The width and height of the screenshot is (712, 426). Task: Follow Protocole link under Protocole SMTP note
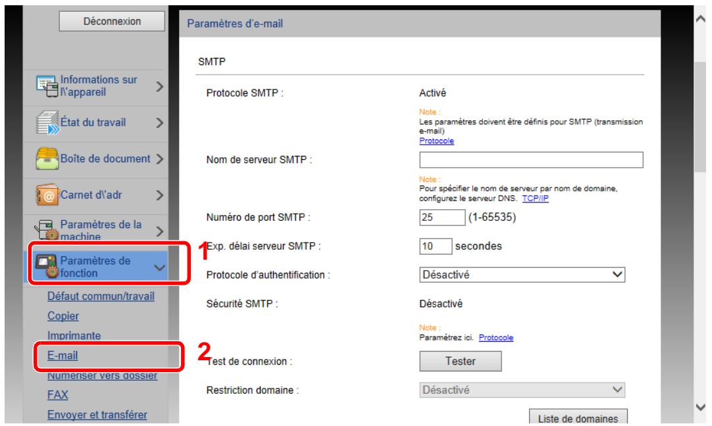436,141
